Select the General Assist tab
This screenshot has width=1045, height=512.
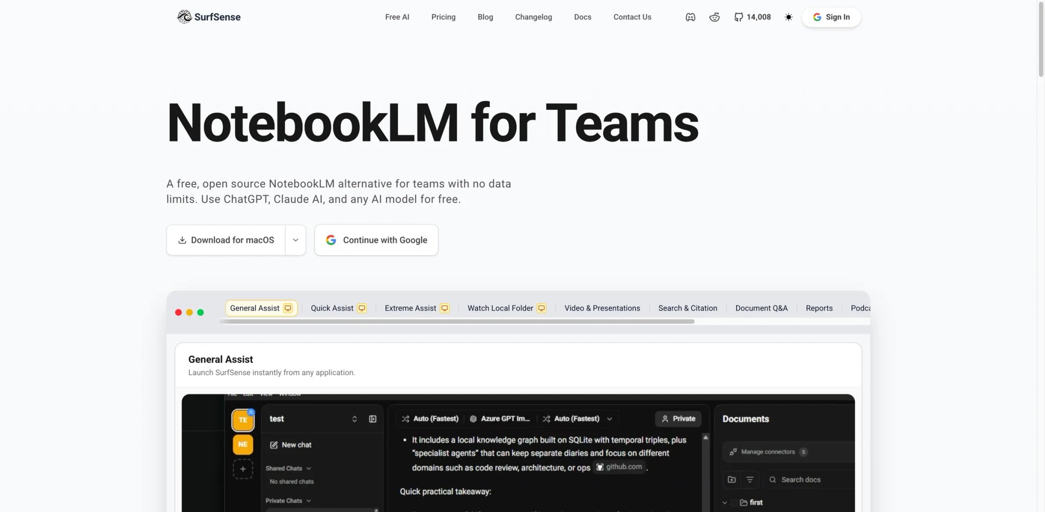(261, 308)
